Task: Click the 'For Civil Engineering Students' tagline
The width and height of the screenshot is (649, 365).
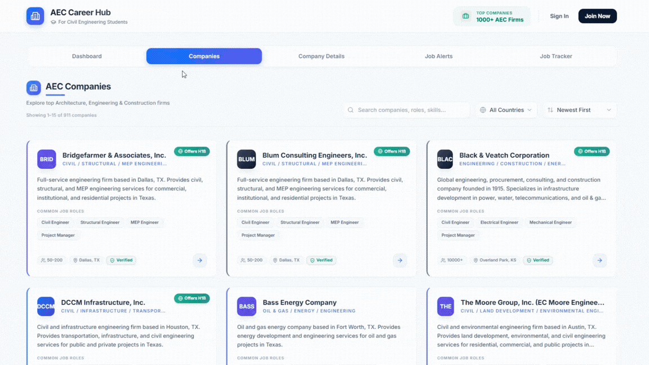Action: [x=93, y=23]
